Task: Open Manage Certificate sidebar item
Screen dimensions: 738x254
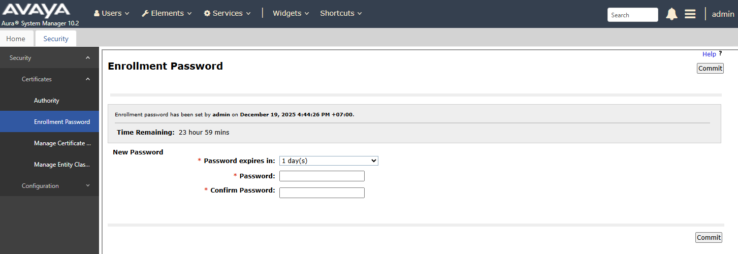Action: (62, 143)
